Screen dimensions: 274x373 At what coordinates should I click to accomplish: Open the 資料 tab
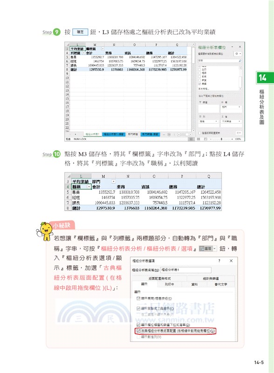pos(195,284)
